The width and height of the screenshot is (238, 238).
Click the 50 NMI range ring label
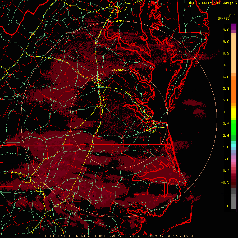click(x=119, y=70)
